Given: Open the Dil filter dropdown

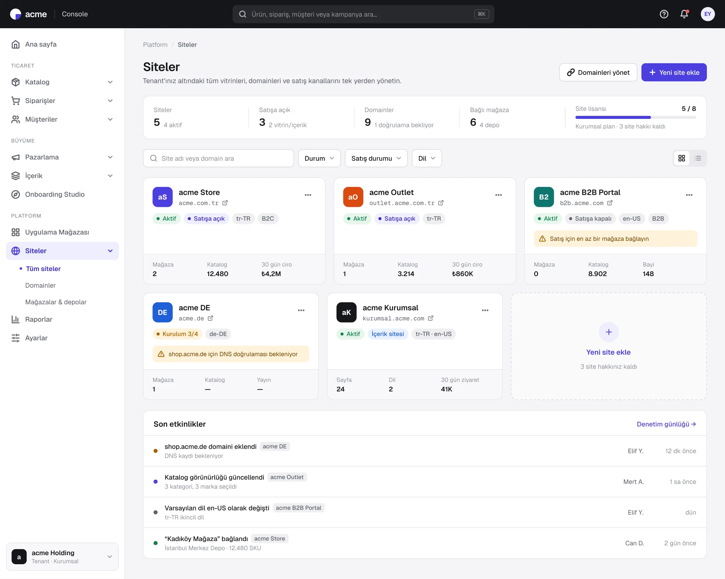Looking at the screenshot, I should pos(426,159).
